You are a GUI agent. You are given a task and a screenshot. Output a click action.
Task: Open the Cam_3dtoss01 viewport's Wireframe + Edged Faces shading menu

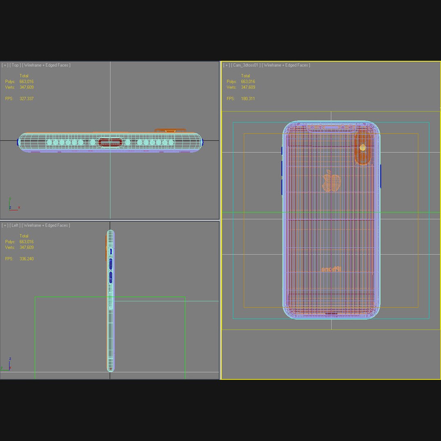click(286, 65)
